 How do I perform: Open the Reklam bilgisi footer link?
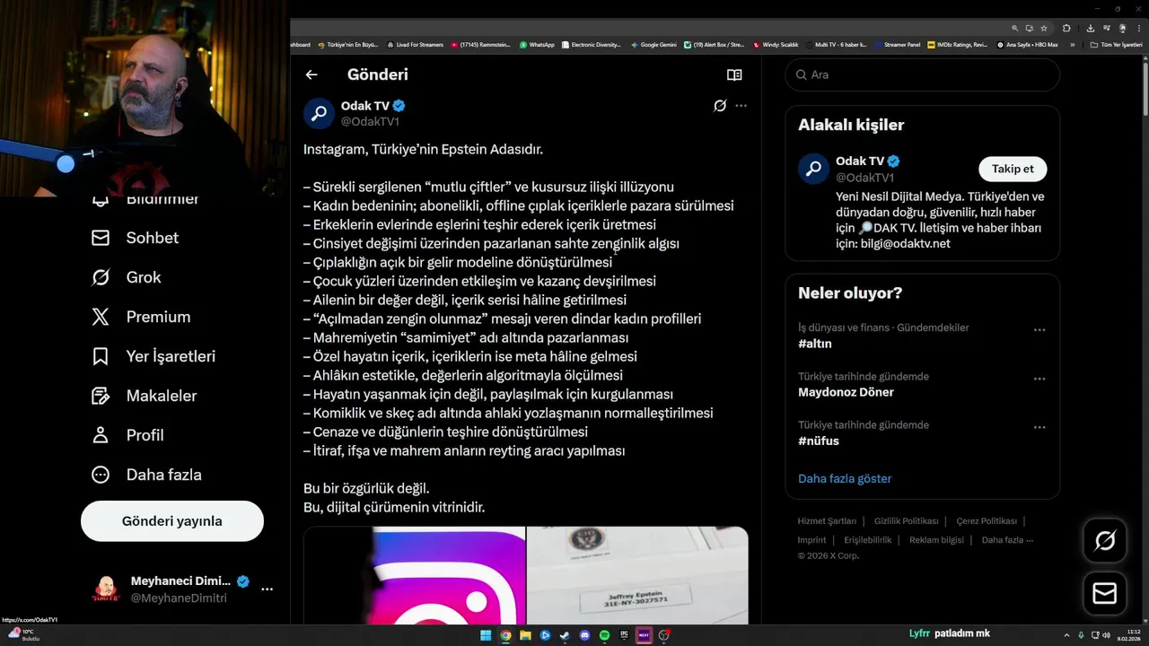936,540
